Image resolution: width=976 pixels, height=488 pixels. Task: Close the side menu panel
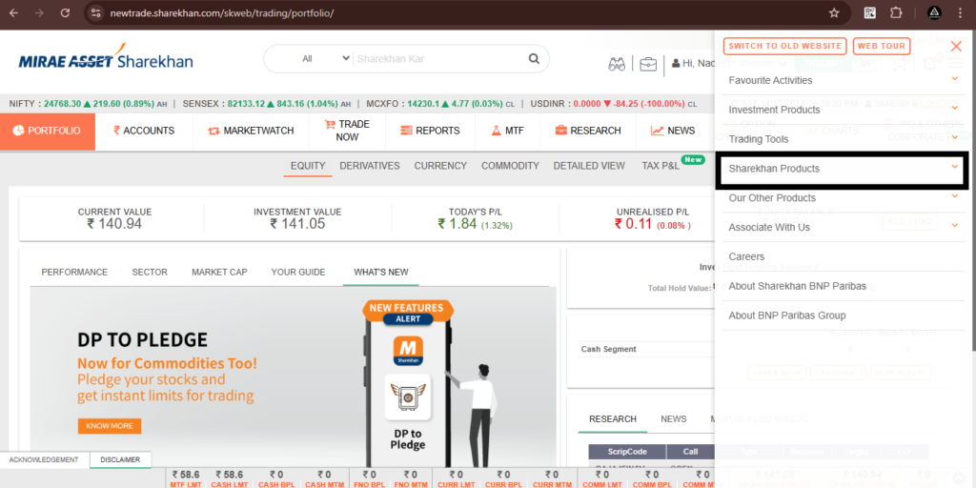click(x=956, y=46)
